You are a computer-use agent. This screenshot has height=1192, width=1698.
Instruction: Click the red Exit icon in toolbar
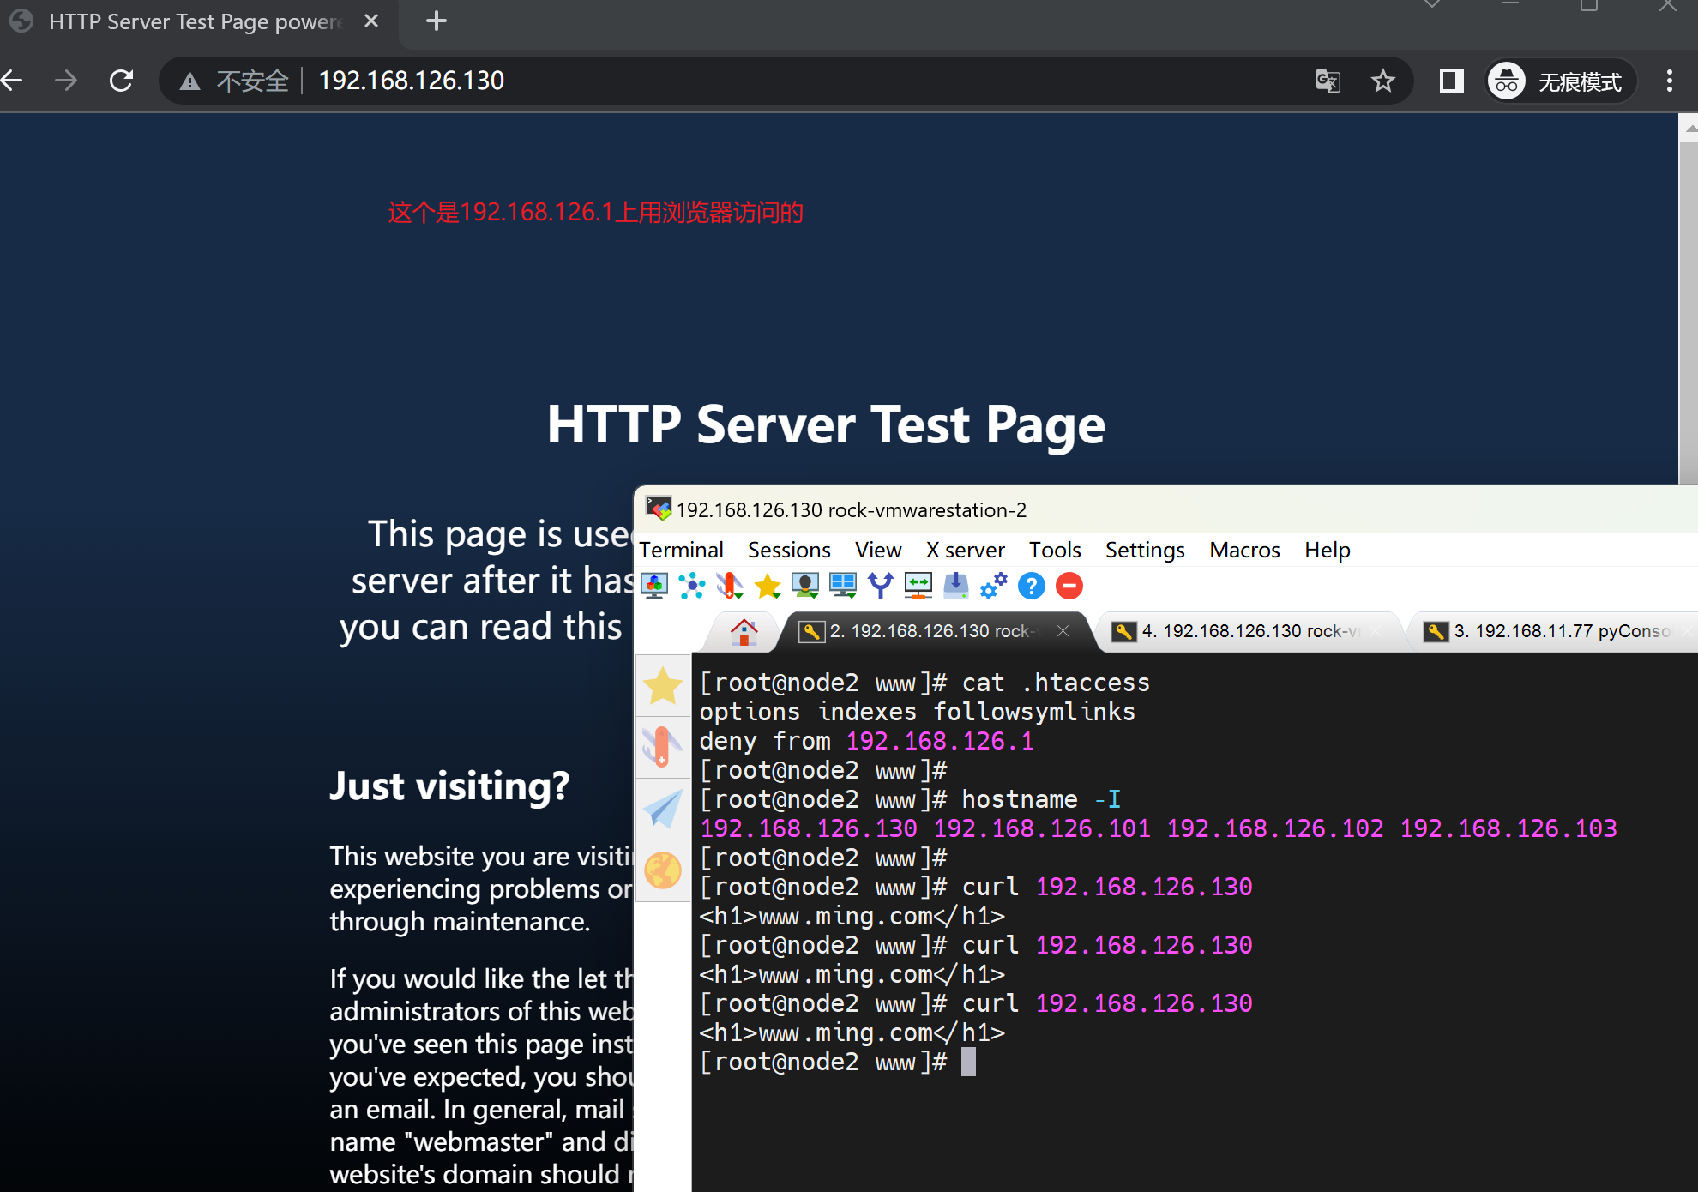click(1069, 587)
